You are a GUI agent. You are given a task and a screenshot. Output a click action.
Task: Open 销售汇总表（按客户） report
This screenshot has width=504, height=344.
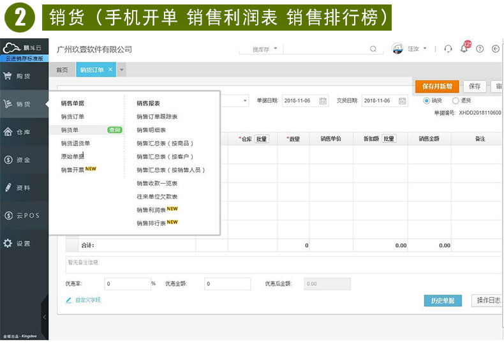(165, 156)
